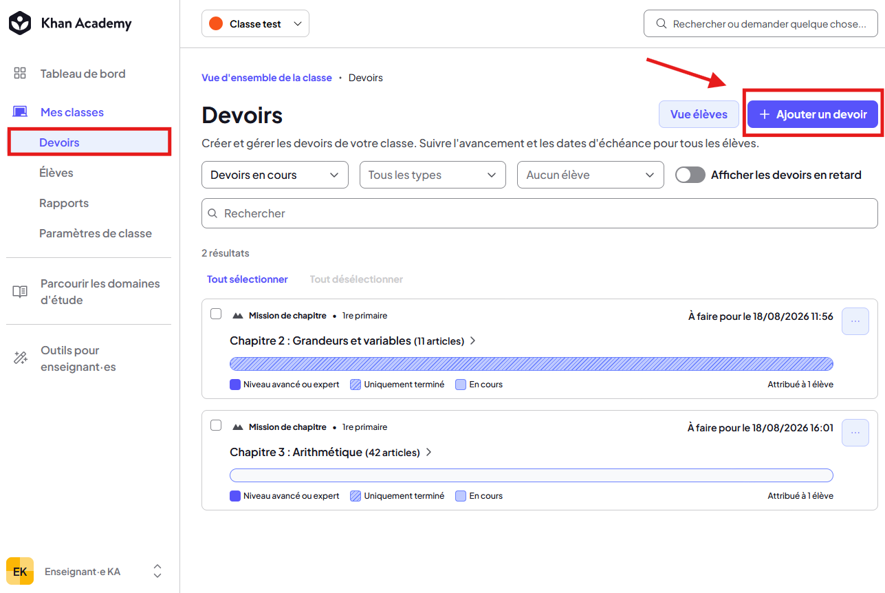Open the three-dot menu for Chapitre 2
Image resolution: width=885 pixels, height=593 pixels.
click(855, 321)
